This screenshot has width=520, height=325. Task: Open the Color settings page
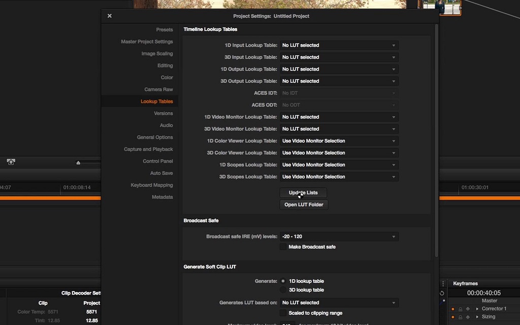[167, 77]
